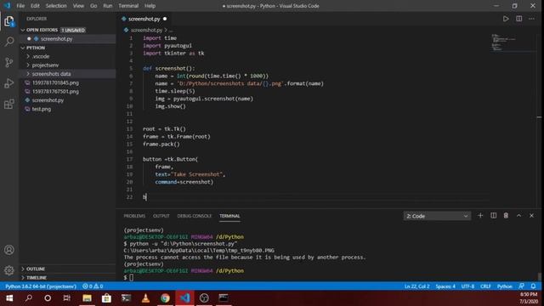Image resolution: width=544 pixels, height=306 pixels.
Task: Click Ln 22, Col 2 in status bar
Action: pyautogui.click(x=416, y=286)
